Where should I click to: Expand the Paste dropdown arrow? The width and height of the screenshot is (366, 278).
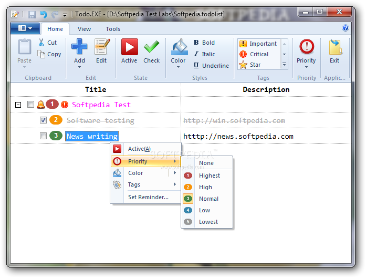[25, 67]
